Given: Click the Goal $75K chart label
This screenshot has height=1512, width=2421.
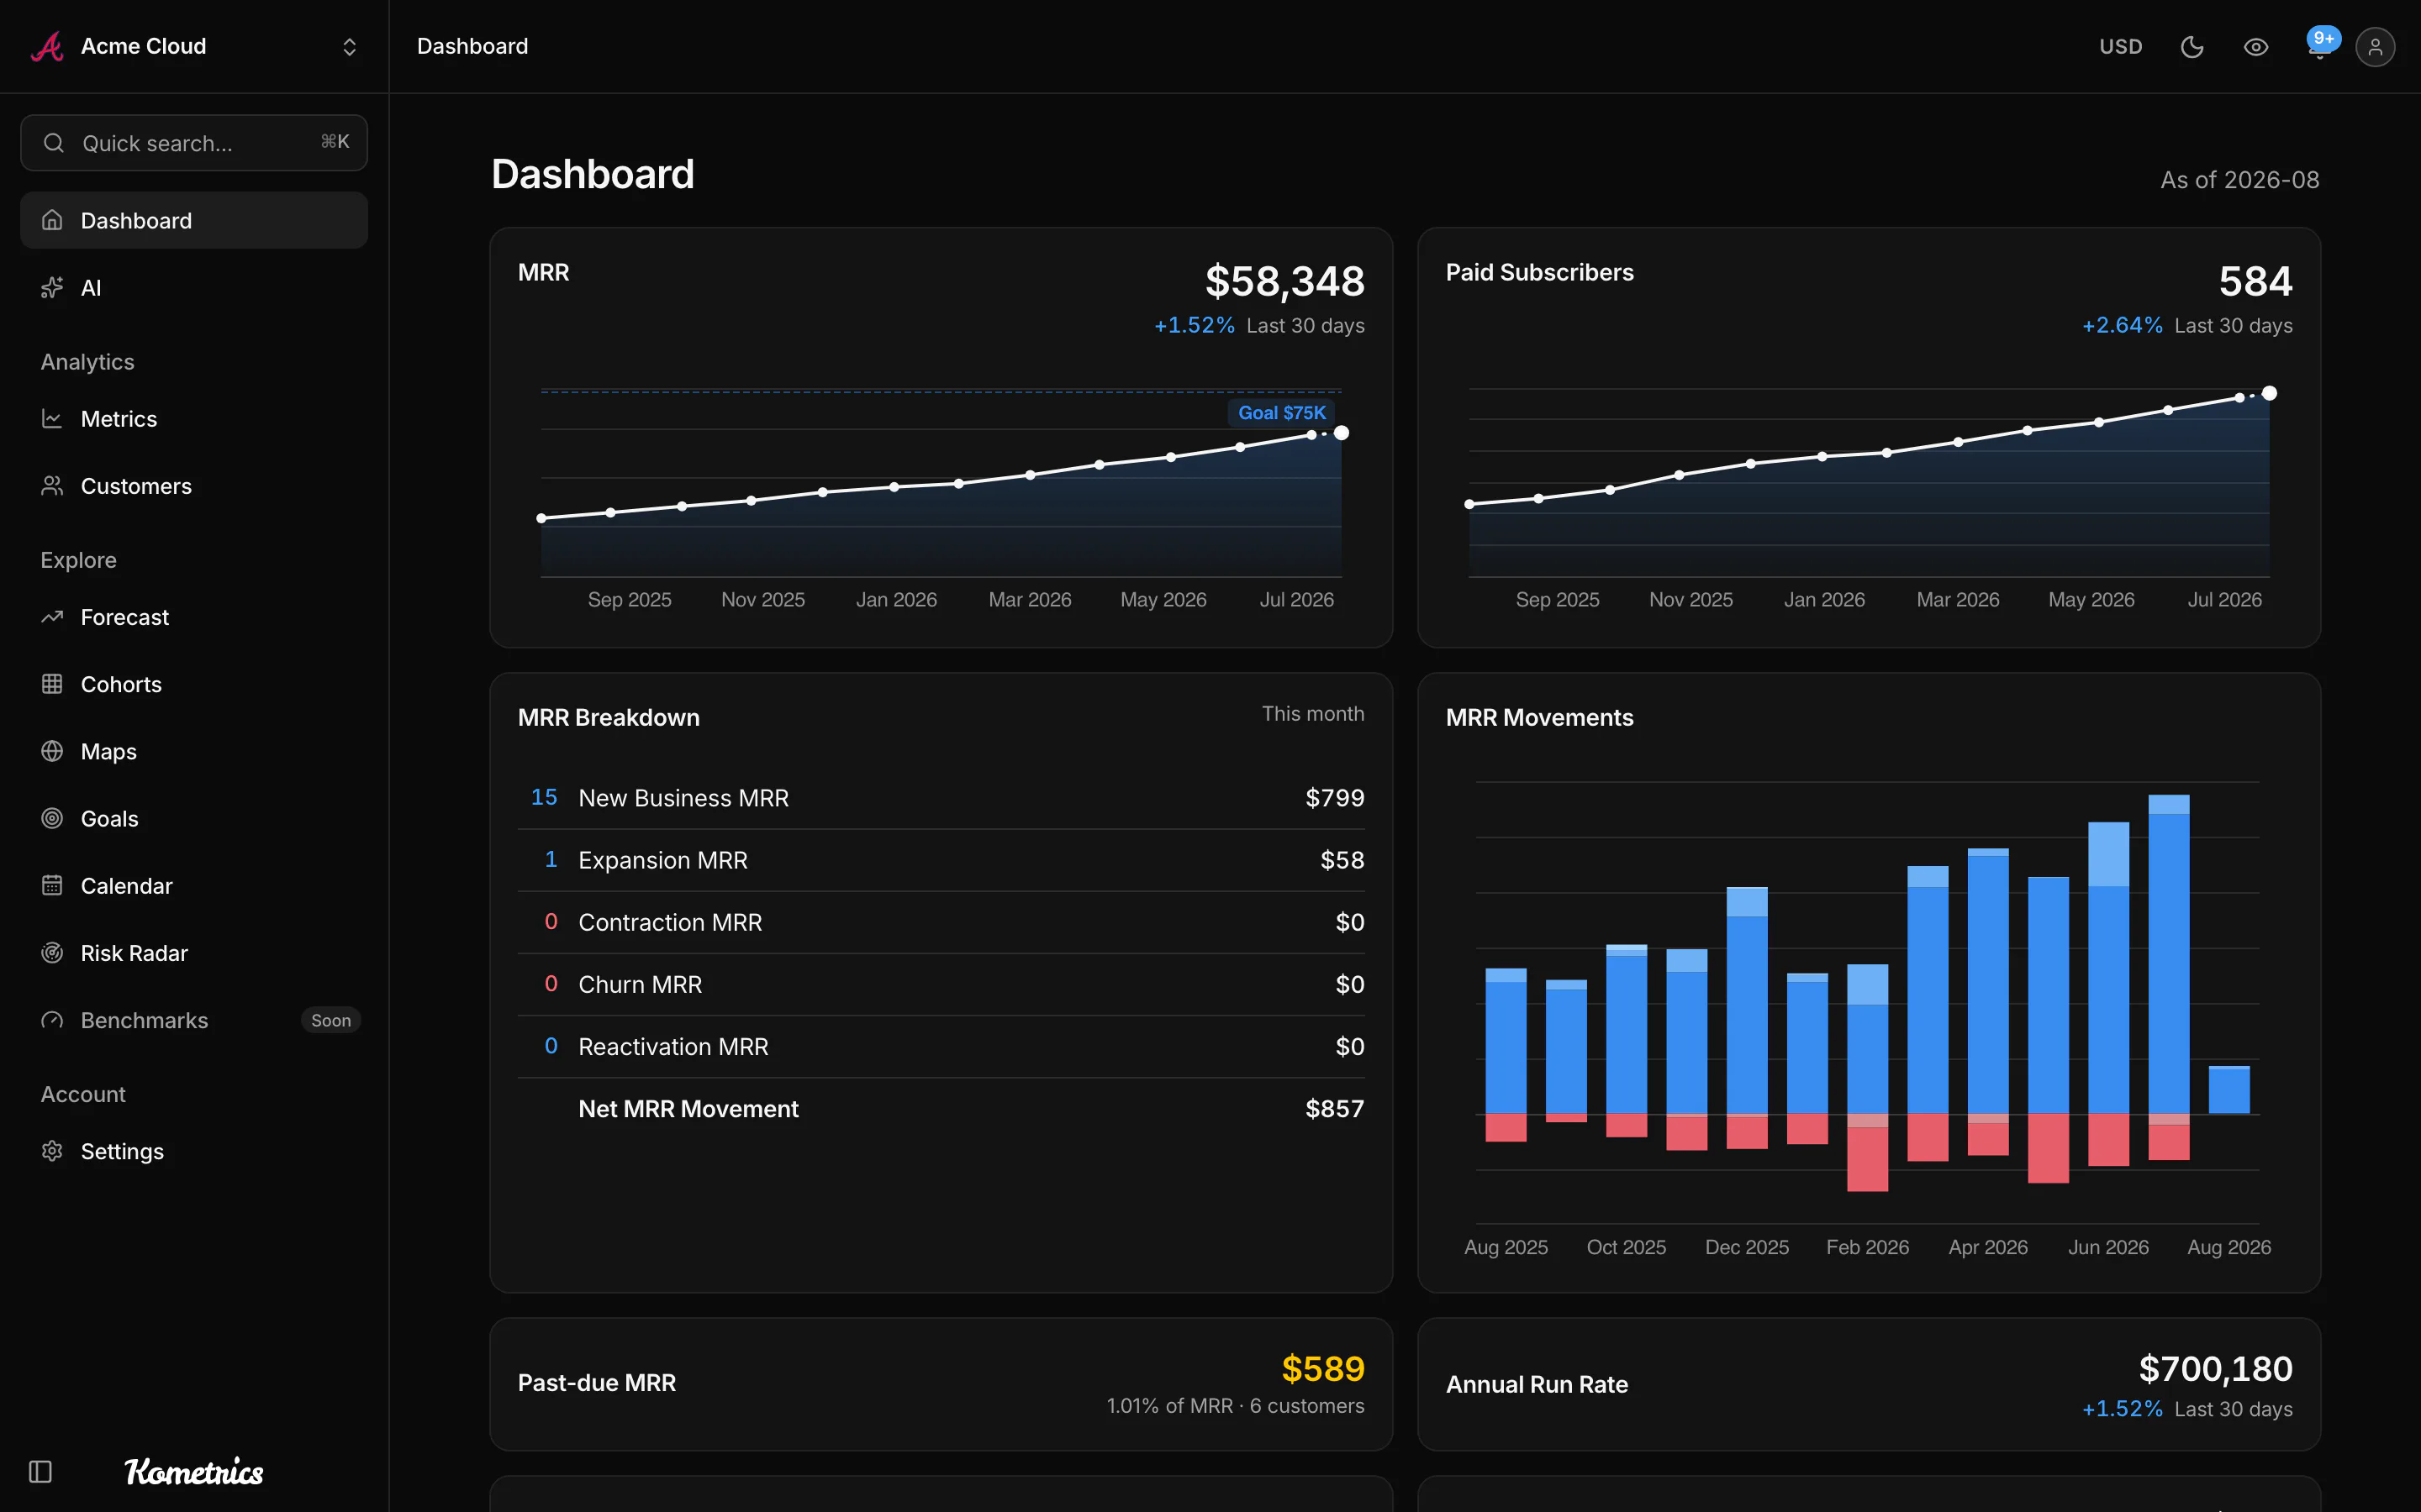Looking at the screenshot, I should click(x=1281, y=413).
